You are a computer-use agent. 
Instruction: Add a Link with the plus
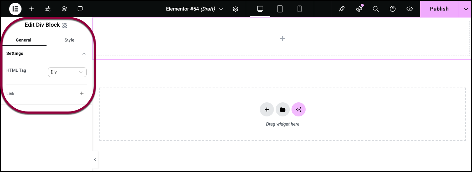81,94
